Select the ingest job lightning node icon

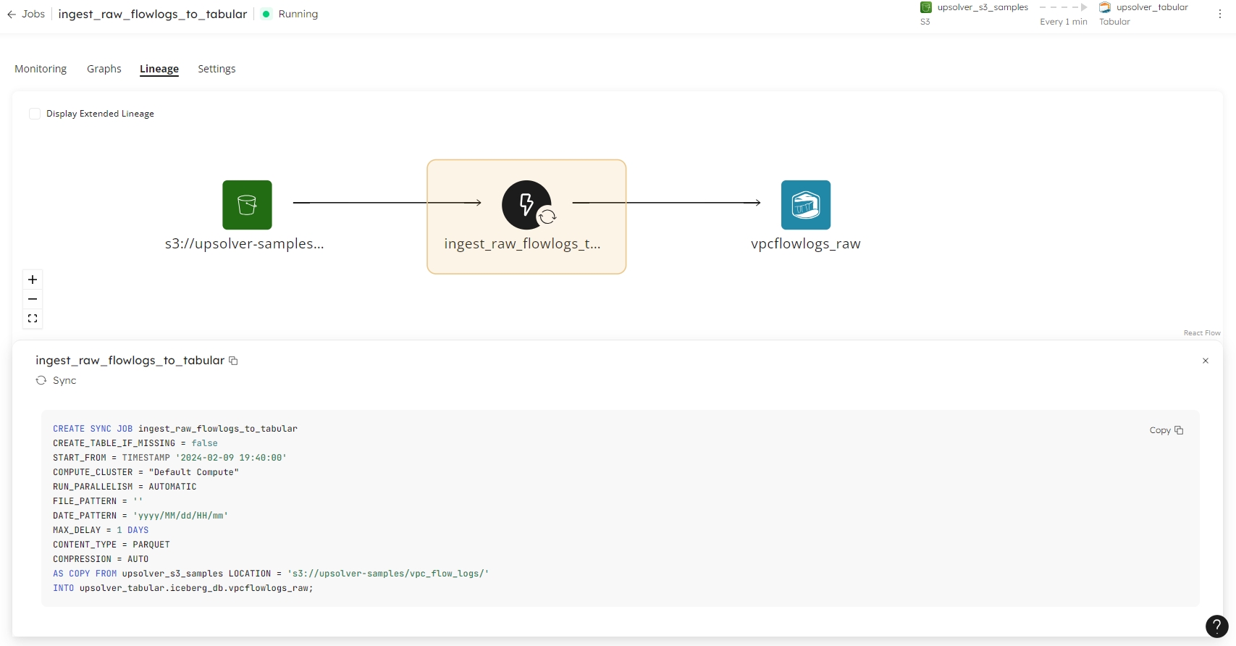coord(526,205)
